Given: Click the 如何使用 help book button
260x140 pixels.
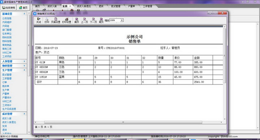Looking at the screenshot, I should coord(9,8).
